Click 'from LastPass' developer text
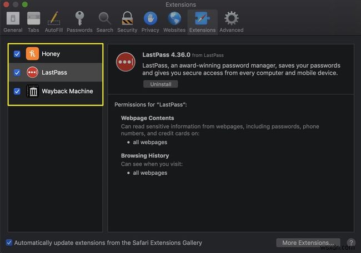This screenshot has height=253, width=361. 208,55
